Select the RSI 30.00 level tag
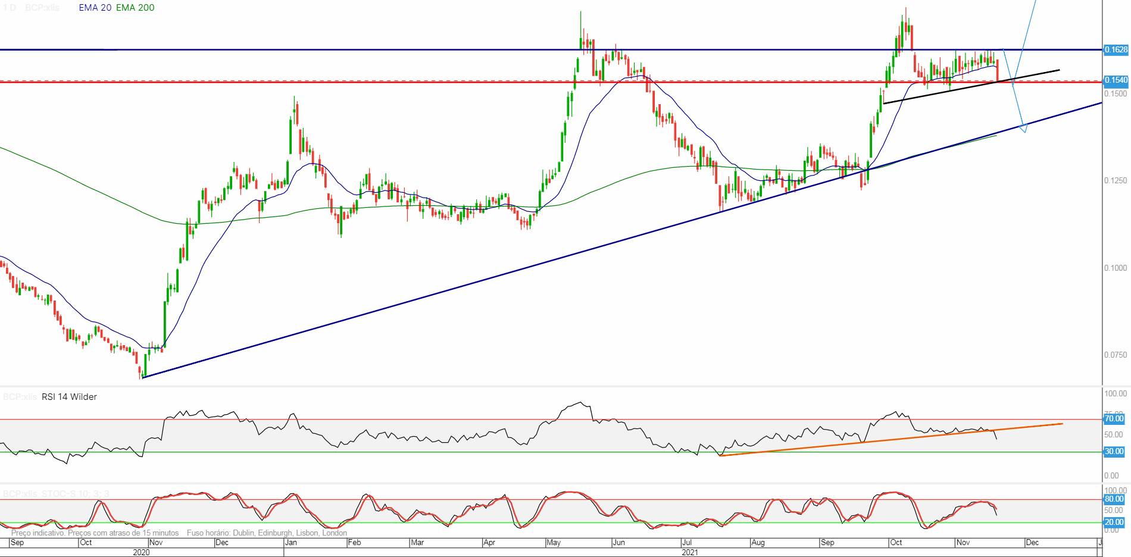Screen dimensions: 1131x557 [1114, 452]
